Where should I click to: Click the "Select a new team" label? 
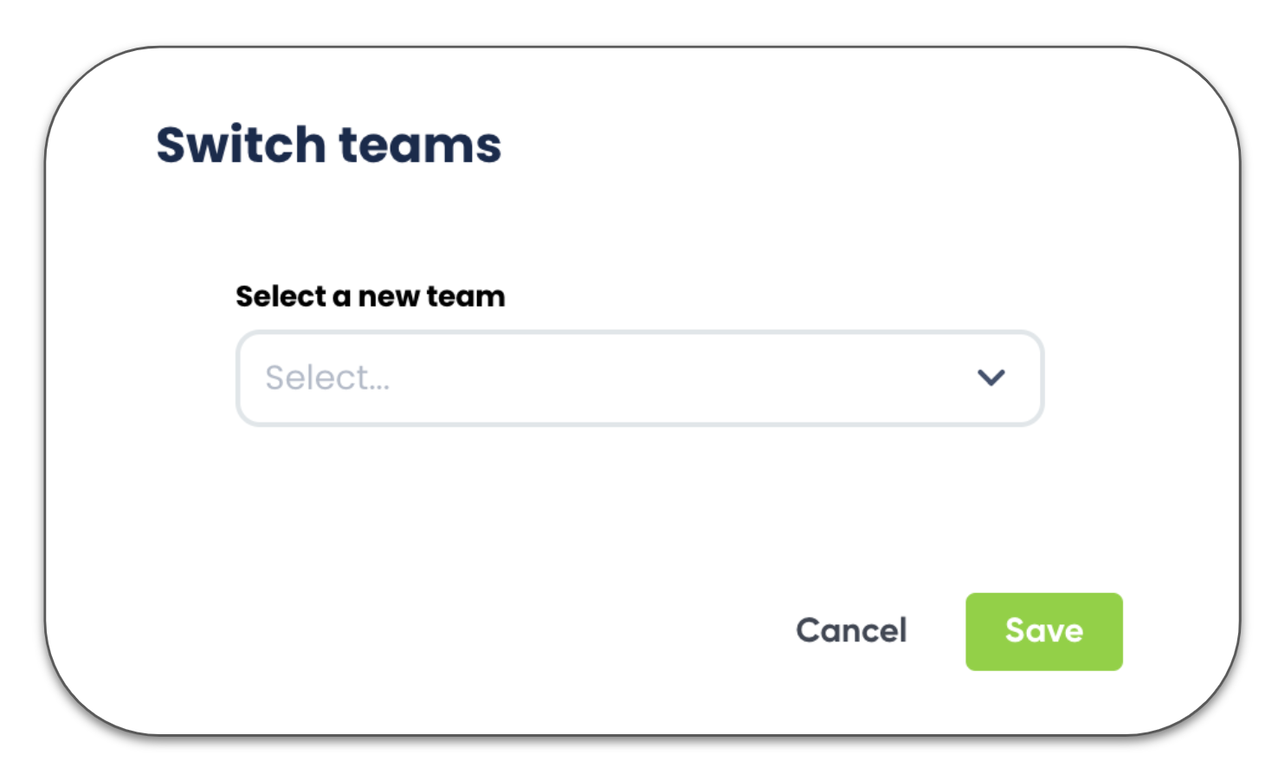pyautogui.click(x=370, y=296)
